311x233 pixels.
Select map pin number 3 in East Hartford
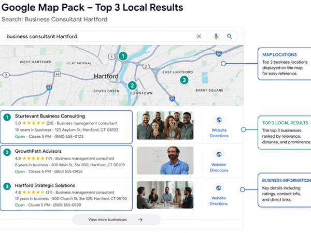pos(184,80)
